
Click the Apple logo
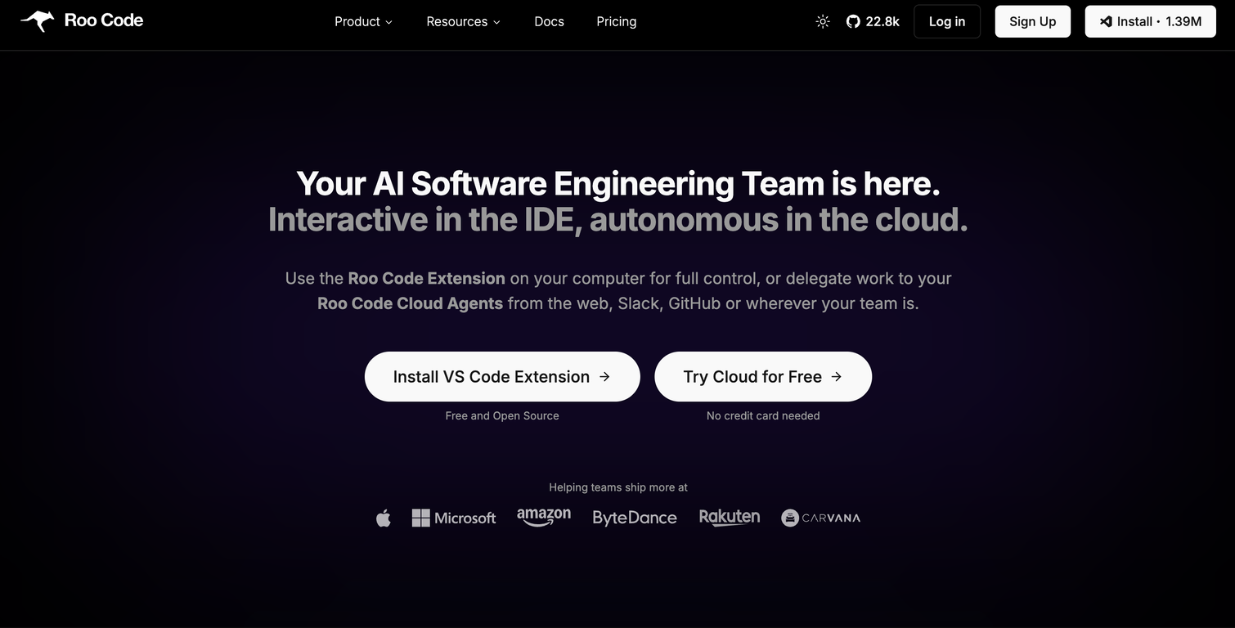384,518
